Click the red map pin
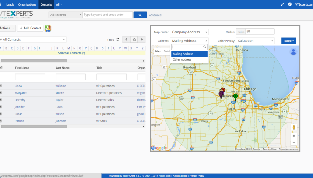Viewport: 313px width, 178px height. (x=224, y=90)
